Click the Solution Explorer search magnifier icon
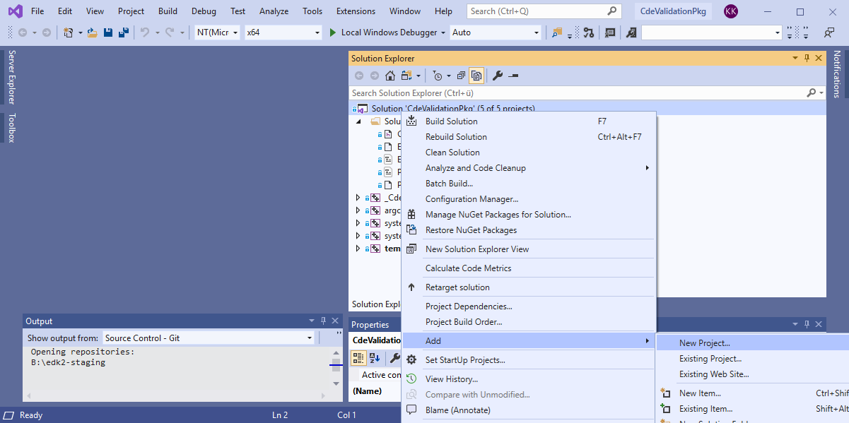 coord(812,93)
